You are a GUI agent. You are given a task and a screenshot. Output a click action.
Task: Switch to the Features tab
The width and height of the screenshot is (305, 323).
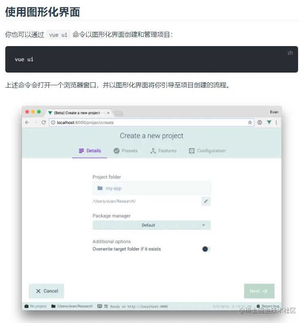pos(163,151)
